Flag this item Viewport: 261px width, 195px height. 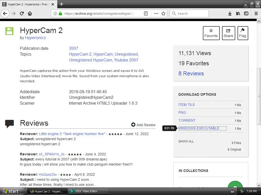coord(243,33)
